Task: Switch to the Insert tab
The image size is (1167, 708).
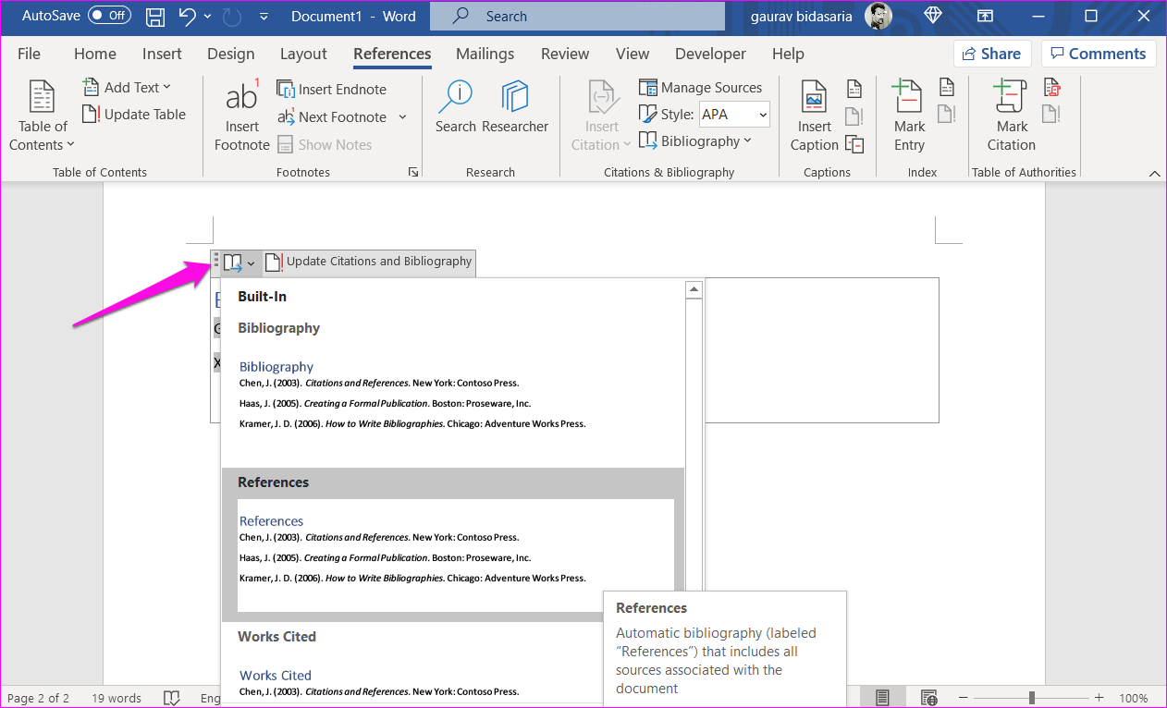Action: coord(162,54)
